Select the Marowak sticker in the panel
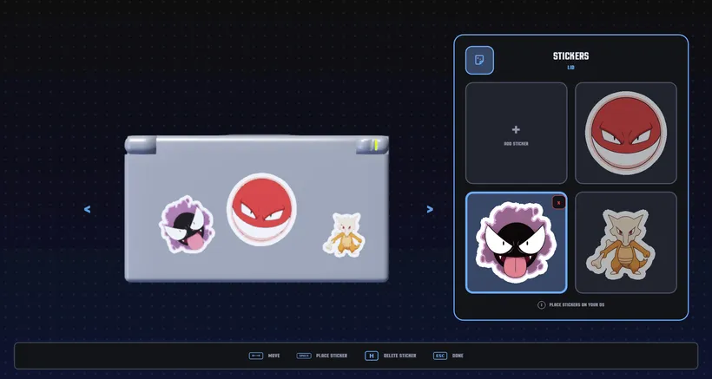The image size is (712, 379). tap(626, 243)
